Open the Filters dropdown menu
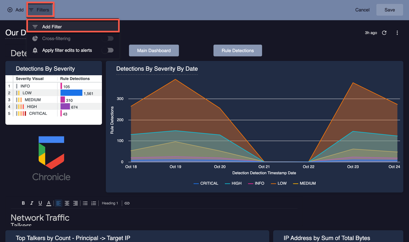 (x=40, y=10)
